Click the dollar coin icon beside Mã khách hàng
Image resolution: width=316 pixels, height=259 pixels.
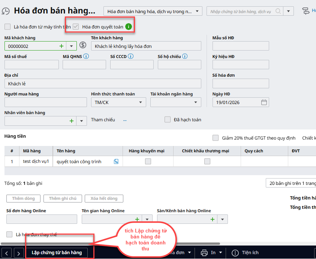pos(83,46)
